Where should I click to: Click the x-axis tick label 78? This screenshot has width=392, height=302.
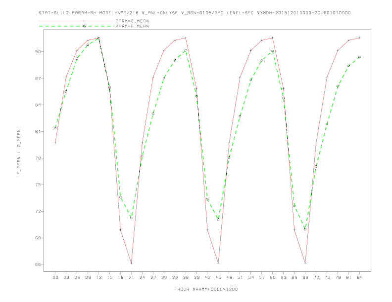(x=338, y=277)
